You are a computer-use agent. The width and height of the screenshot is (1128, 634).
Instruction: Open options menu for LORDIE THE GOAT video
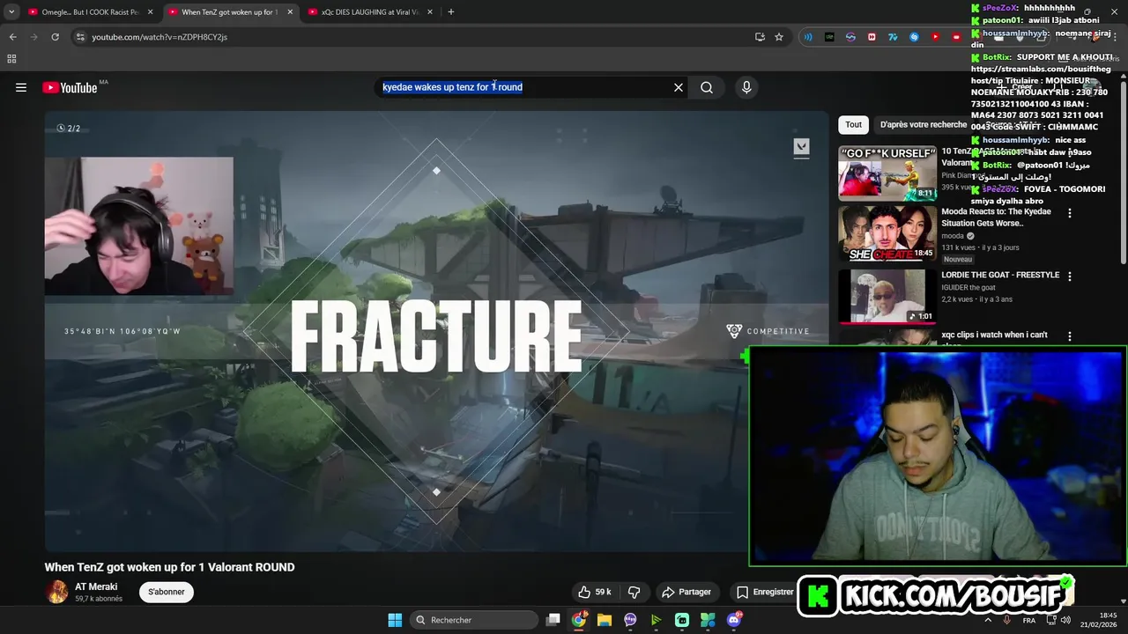[x=1070, y=276]
